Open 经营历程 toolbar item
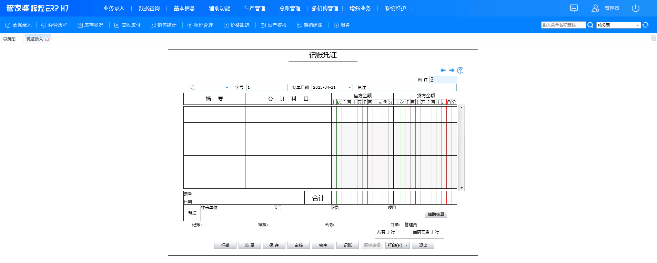Screen dimensions: 657x263 (x=54, y=25)
